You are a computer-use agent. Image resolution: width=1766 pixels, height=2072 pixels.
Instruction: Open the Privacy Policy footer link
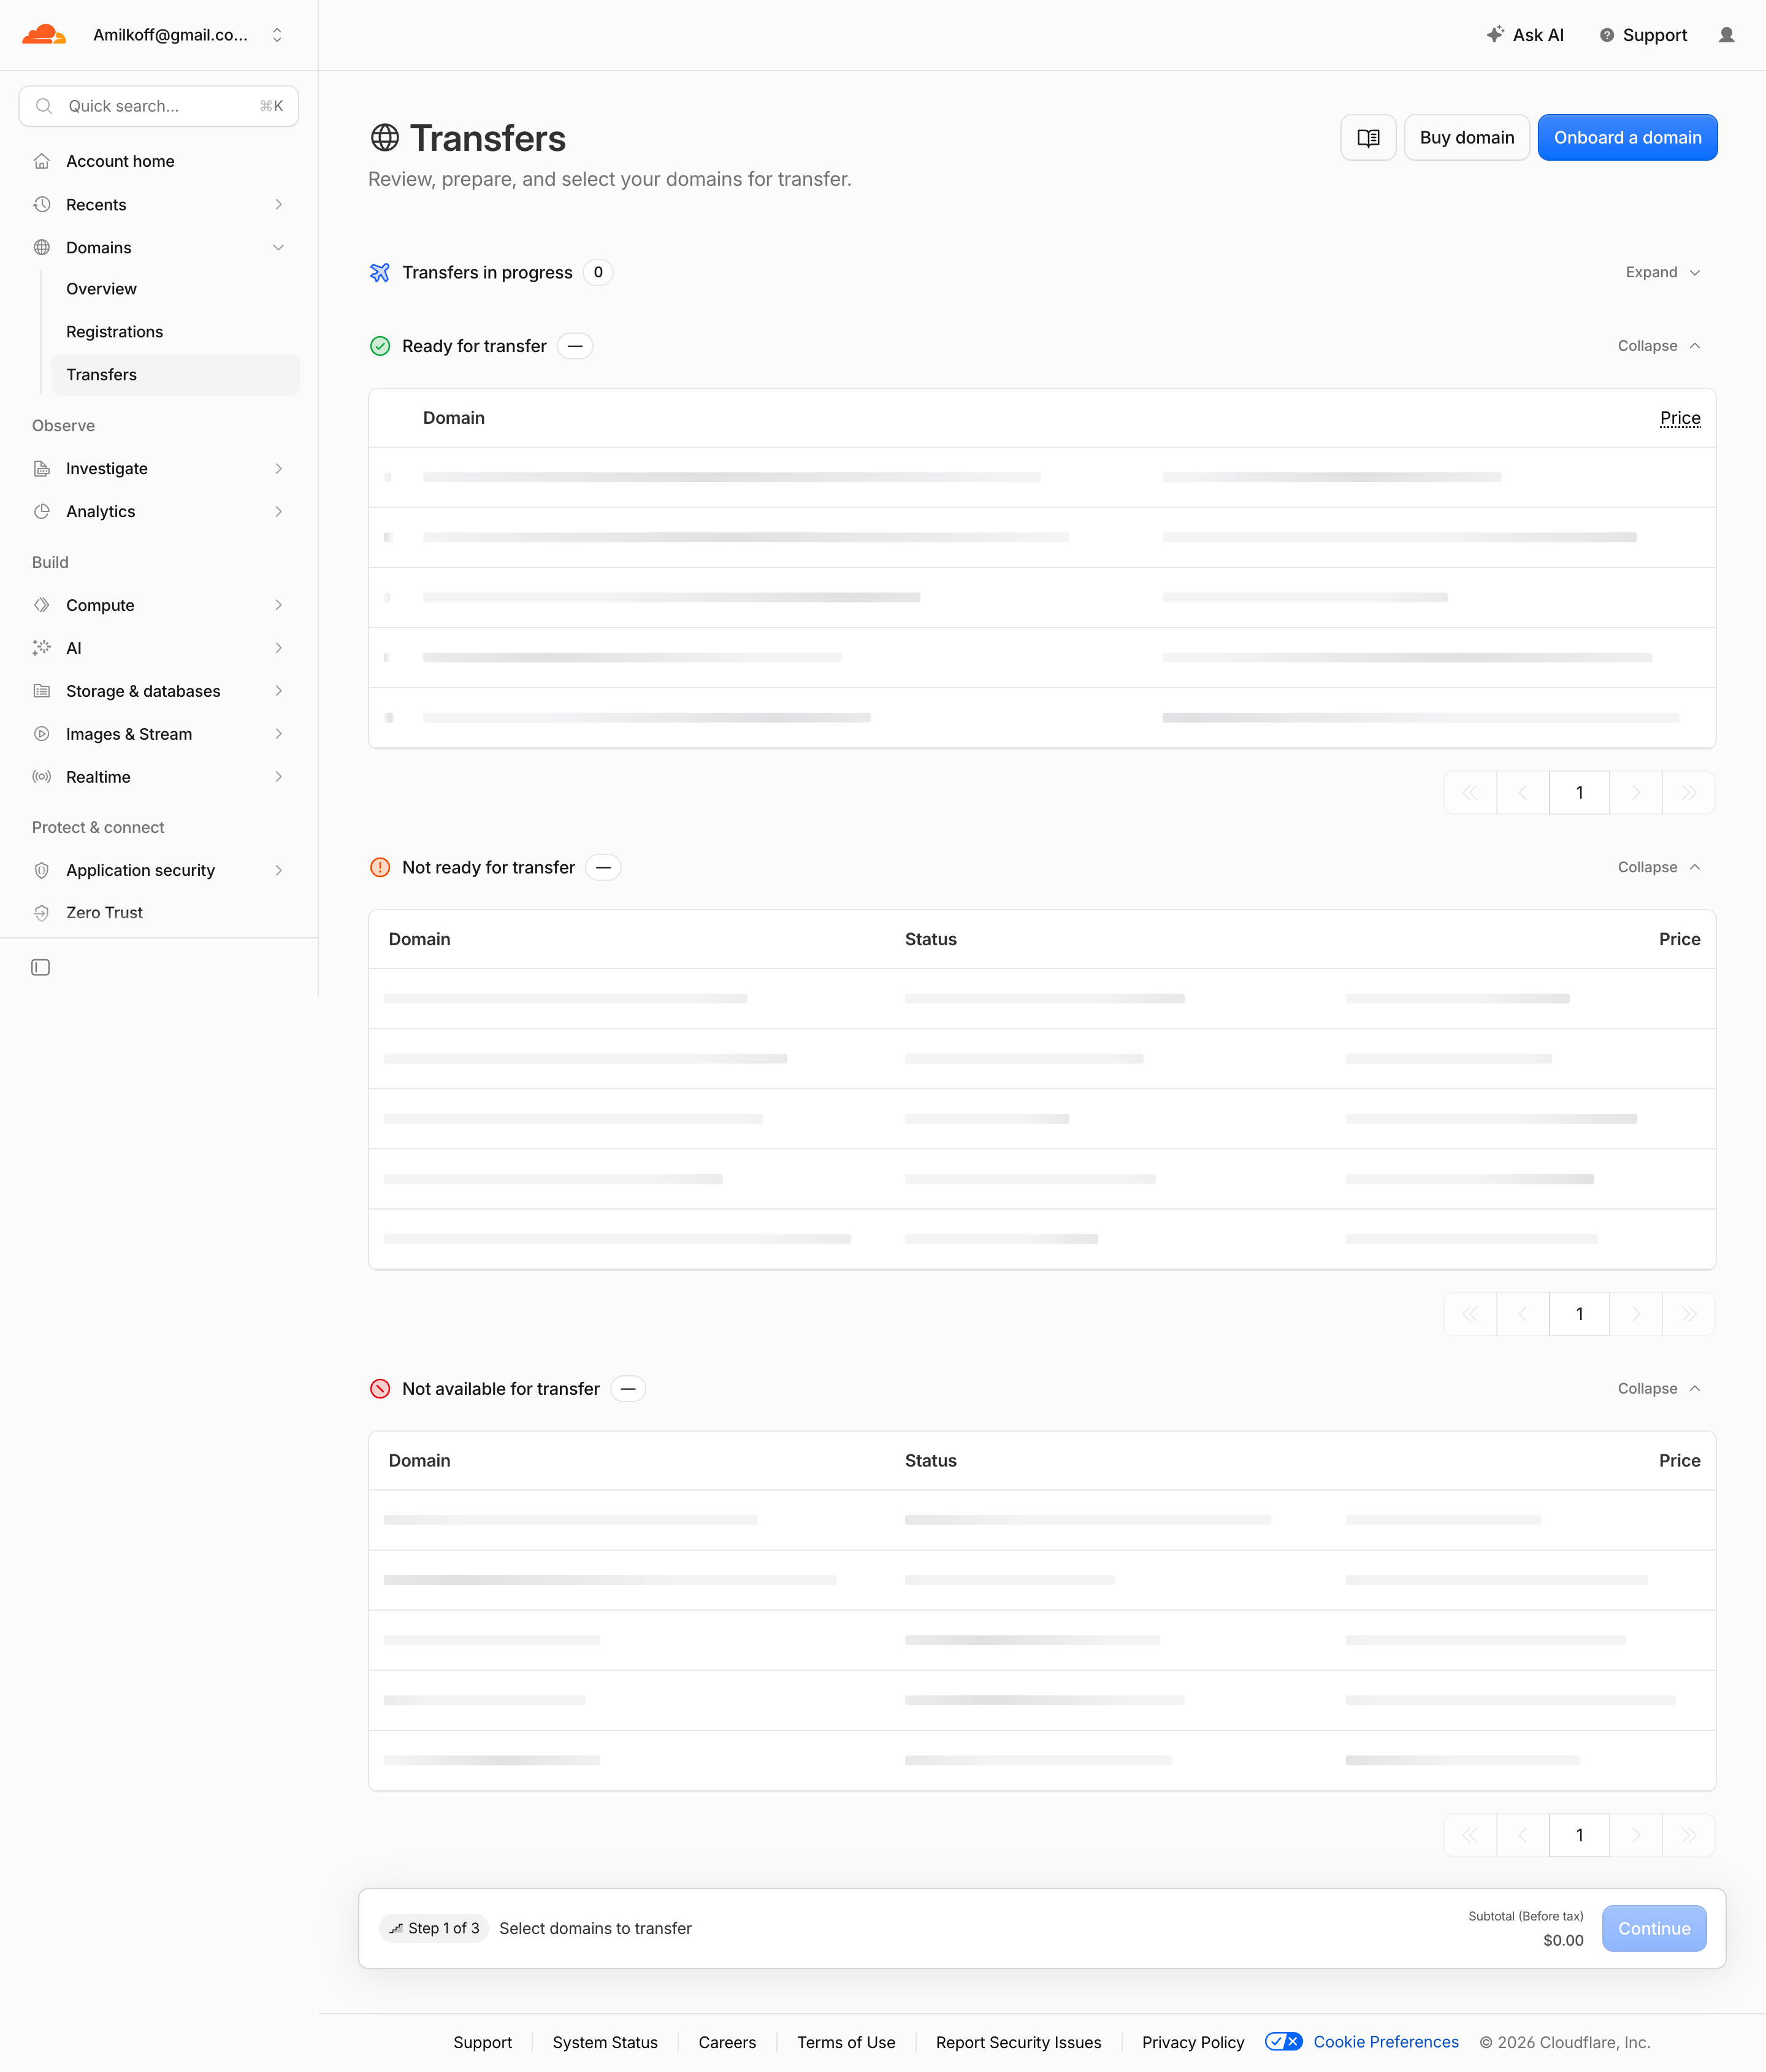pyautogui.click(x=1192, y=2042)
